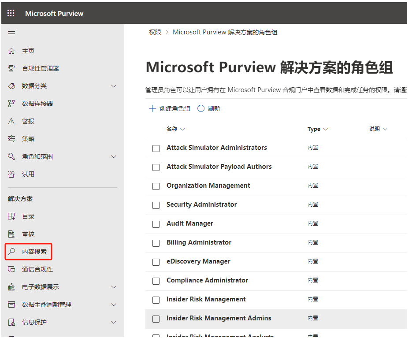The width and height of the screenshot is (408, 338).
Task: Open the Compliance Administrator role group
Action: pyautogui.click(x=208, y=280)
